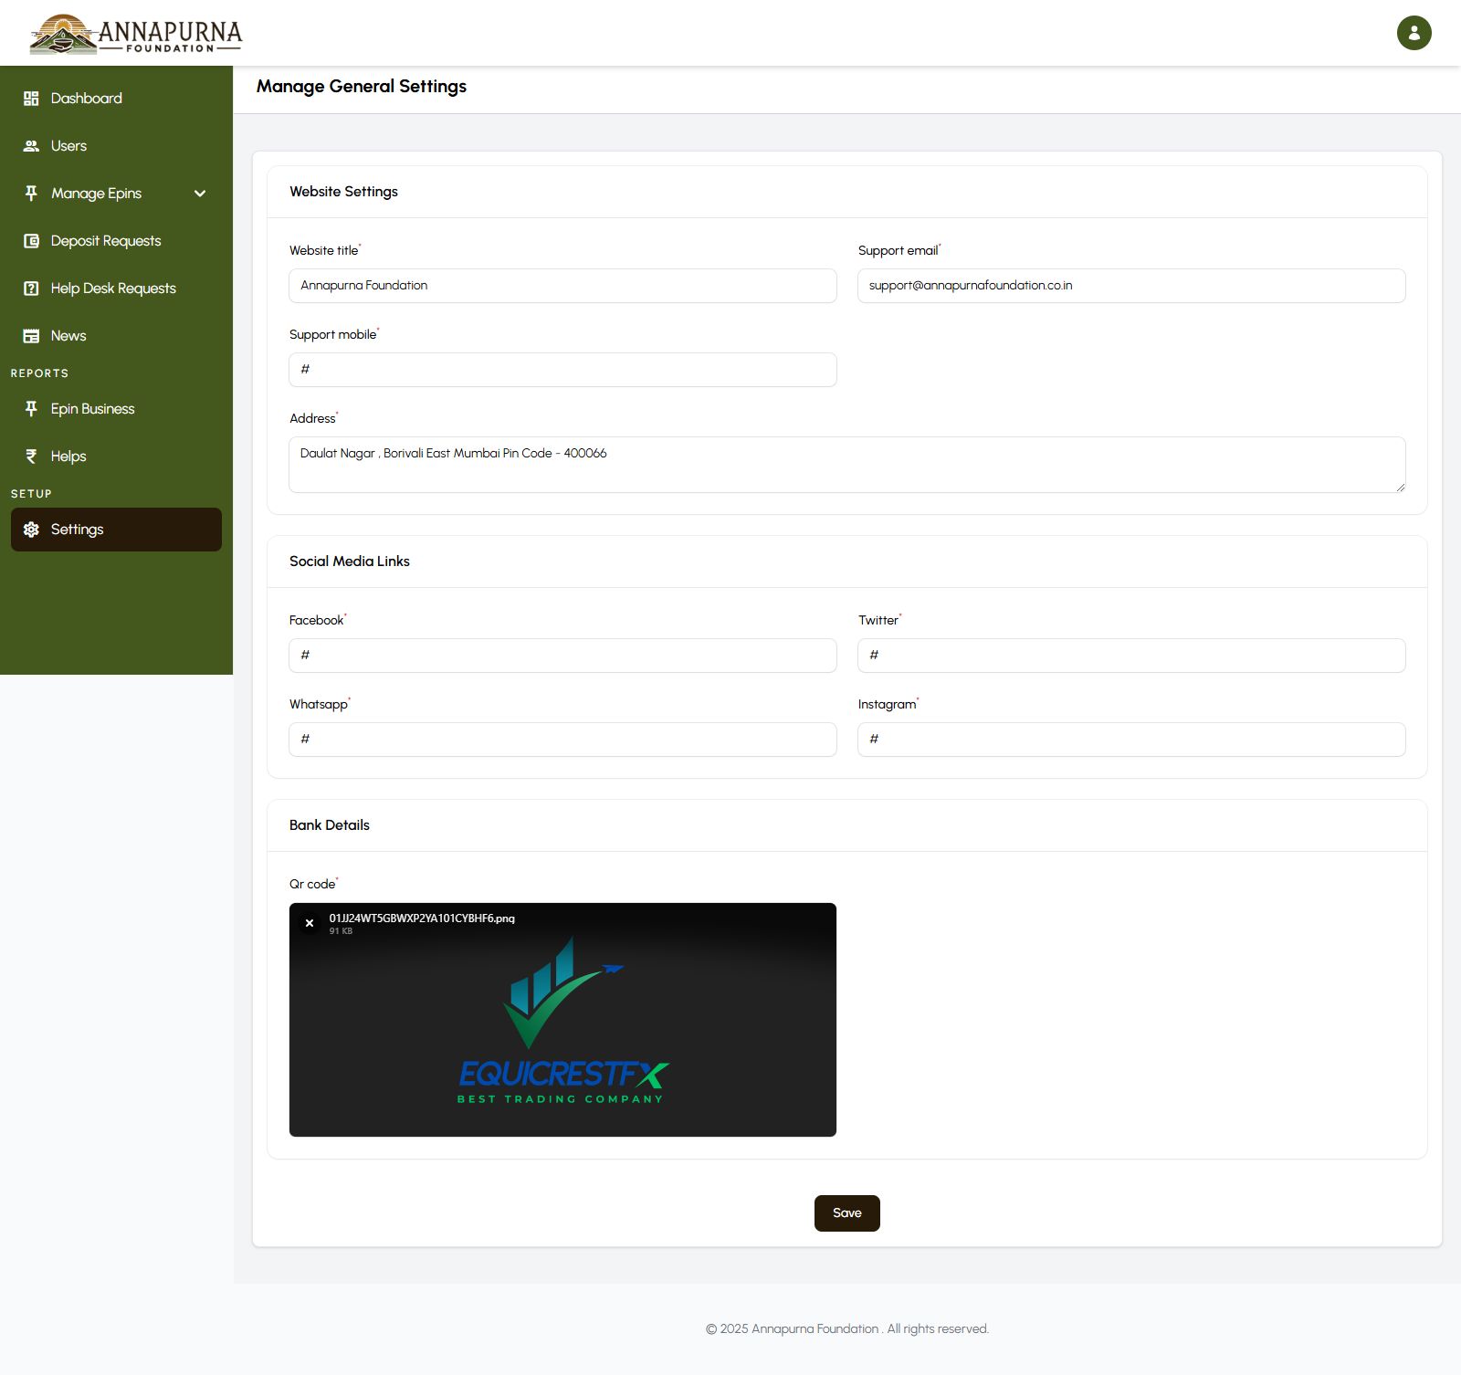1461x1375 pixels.
Task: Click the Settings gear icon
Action: point(31,530)
